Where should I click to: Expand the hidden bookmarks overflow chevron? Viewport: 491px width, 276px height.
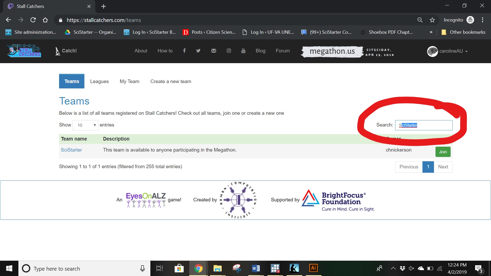tap(431, 32)
